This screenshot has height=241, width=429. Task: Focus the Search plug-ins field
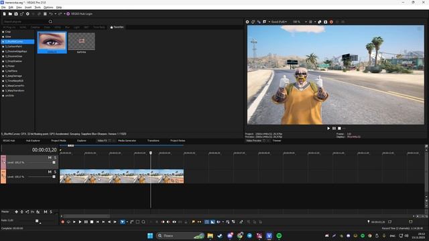(x=25, y=21)
